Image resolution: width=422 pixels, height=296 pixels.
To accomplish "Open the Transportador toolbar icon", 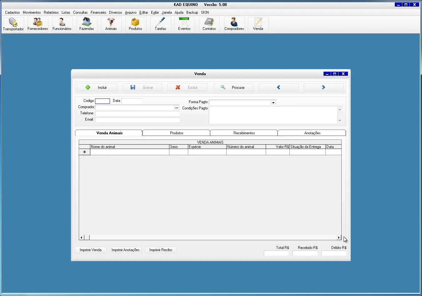I will coord(13,24).
